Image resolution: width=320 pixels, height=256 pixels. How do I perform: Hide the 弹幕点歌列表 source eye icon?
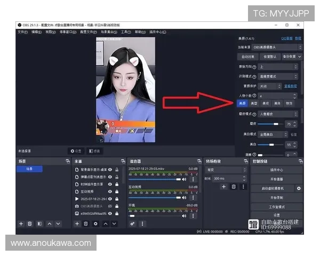pos(110,177)
